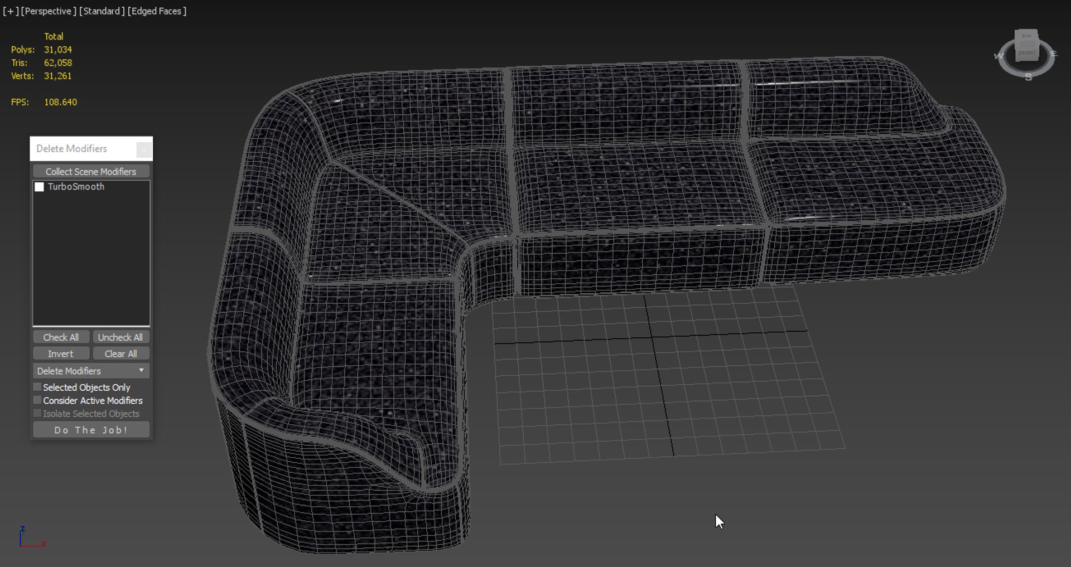Select the TurboSmooth list entry text
Screen dimensions: 1071x567
click(76, 187)
